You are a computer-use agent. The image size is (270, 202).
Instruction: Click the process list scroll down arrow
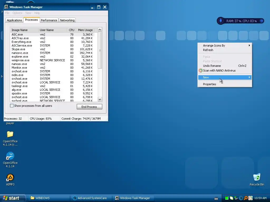click(100, 99)
